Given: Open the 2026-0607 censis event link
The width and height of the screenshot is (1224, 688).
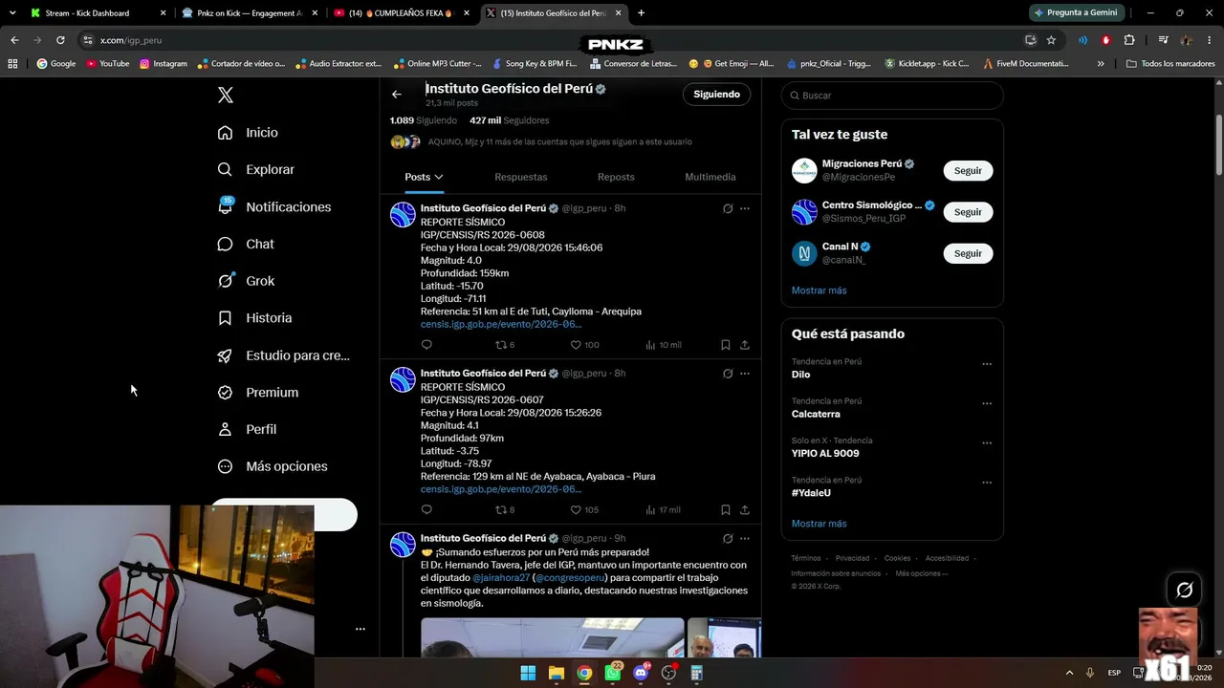Looking at the screenshot, I should coord(501,489).
